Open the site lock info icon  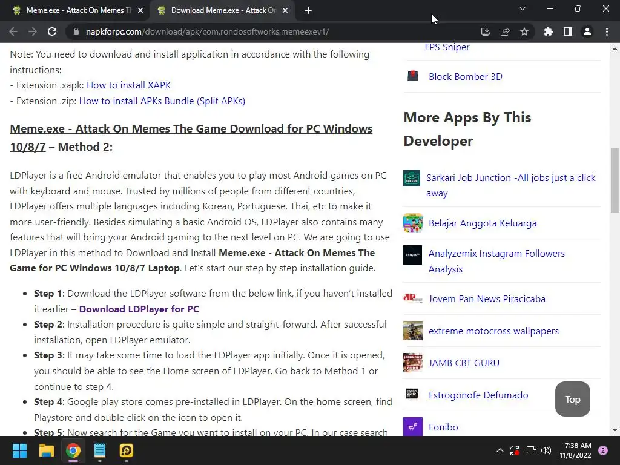[x=76, y=31]
